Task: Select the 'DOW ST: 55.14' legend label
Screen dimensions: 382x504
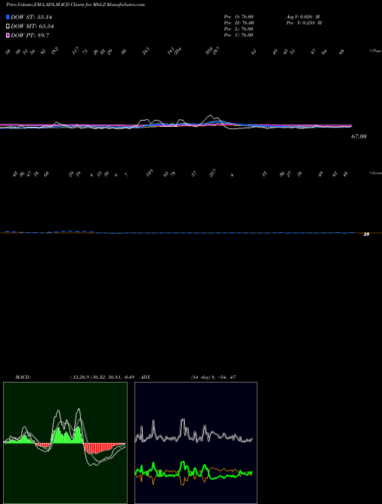Action: (x=31, y=17)
